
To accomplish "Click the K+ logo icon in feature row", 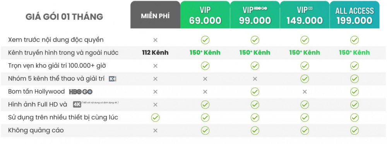I will (113, 79).
